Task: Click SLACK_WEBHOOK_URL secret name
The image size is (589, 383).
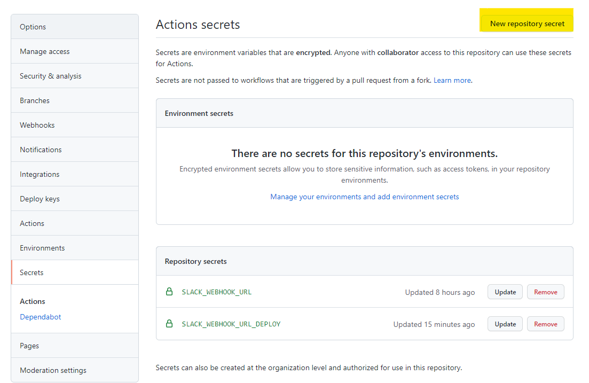Action: 217,292
